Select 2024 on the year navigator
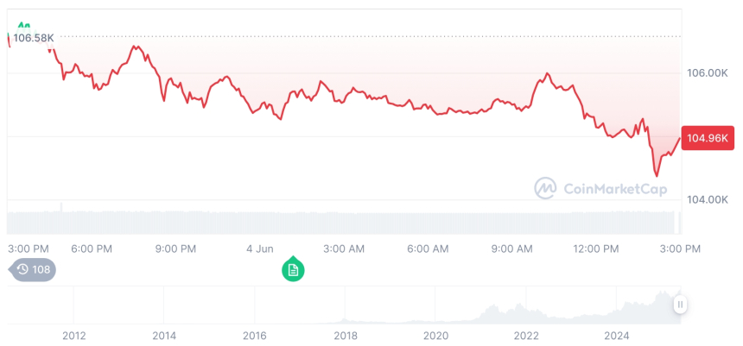The width and height of the screenshot is (743, 346). click(x=617, y=336)
